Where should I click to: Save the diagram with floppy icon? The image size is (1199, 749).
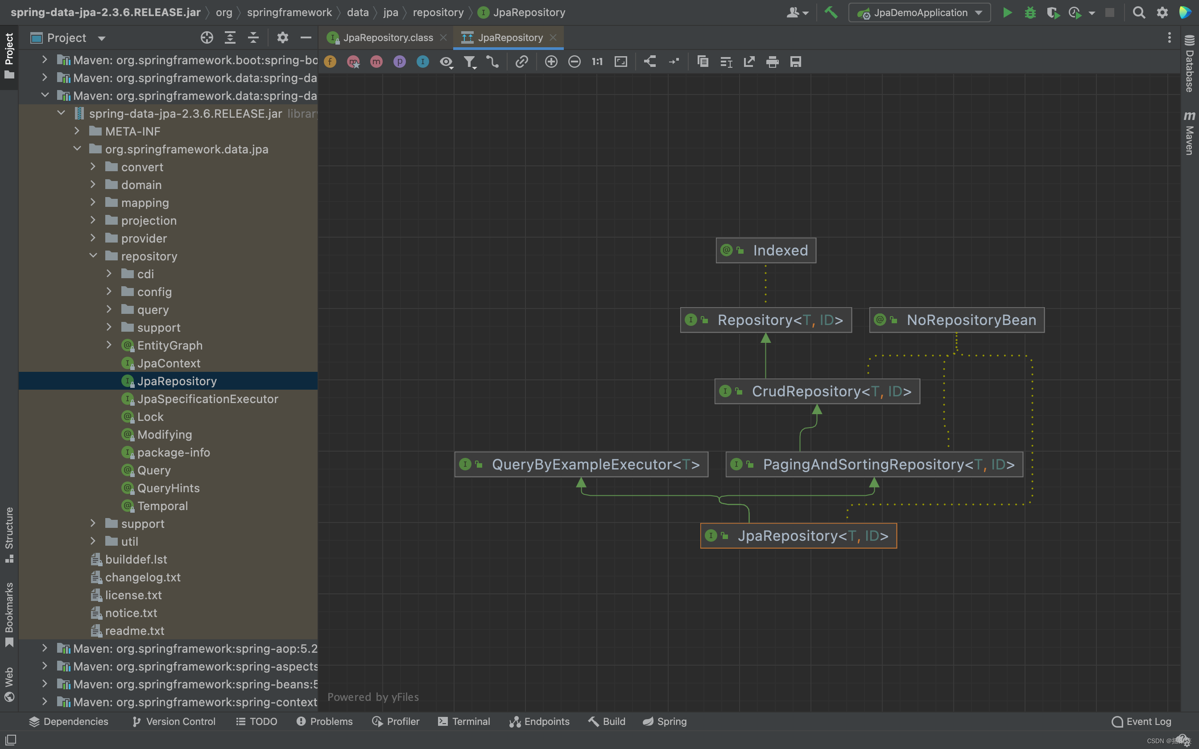click(x=796, y=62)
